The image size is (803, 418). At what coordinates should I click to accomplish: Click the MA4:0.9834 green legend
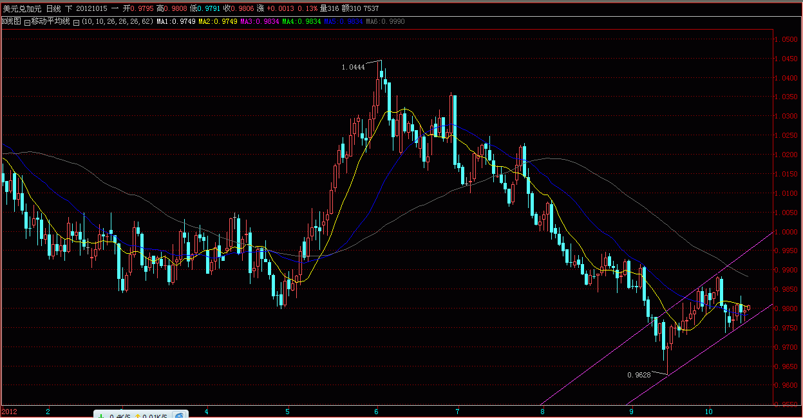[301, 21]
